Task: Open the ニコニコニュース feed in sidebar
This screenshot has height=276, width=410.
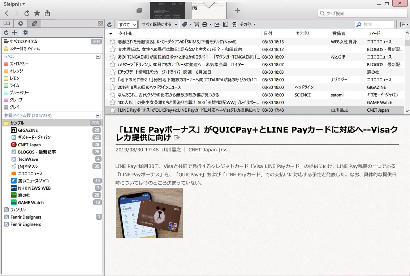Action: tap(52, 173)
